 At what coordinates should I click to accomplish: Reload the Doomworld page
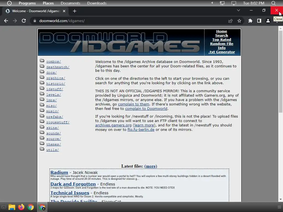(x=24, y=21)
